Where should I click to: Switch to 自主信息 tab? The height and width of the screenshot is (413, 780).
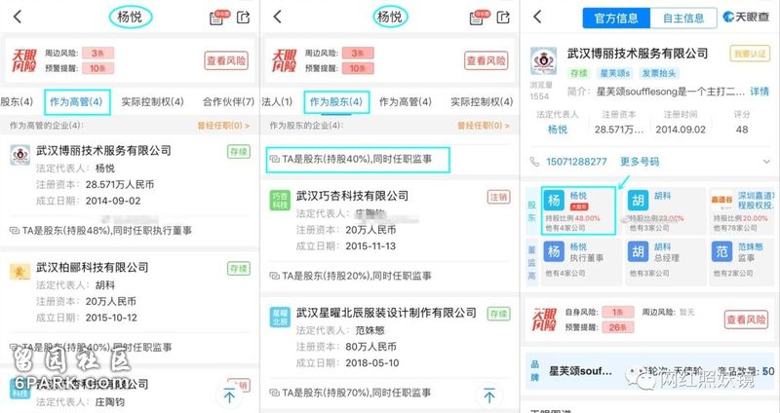coord(683,19)
